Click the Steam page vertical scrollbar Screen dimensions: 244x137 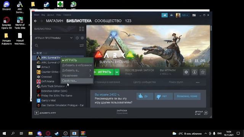tap(211, 29)
